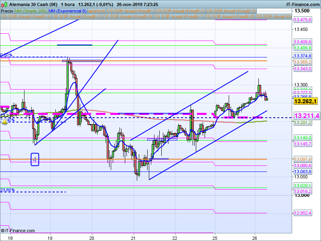Viewport: 321px width, 241px height.
Task: Select CG SOR Anual H1multiV label
Action: coord(130,11)
